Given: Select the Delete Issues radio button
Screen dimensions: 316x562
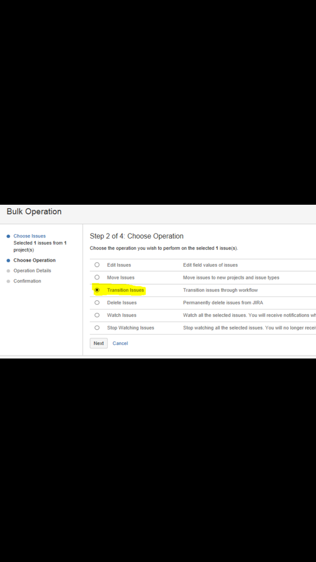Looking at the screenshot, I should click(x=97, y=303).
